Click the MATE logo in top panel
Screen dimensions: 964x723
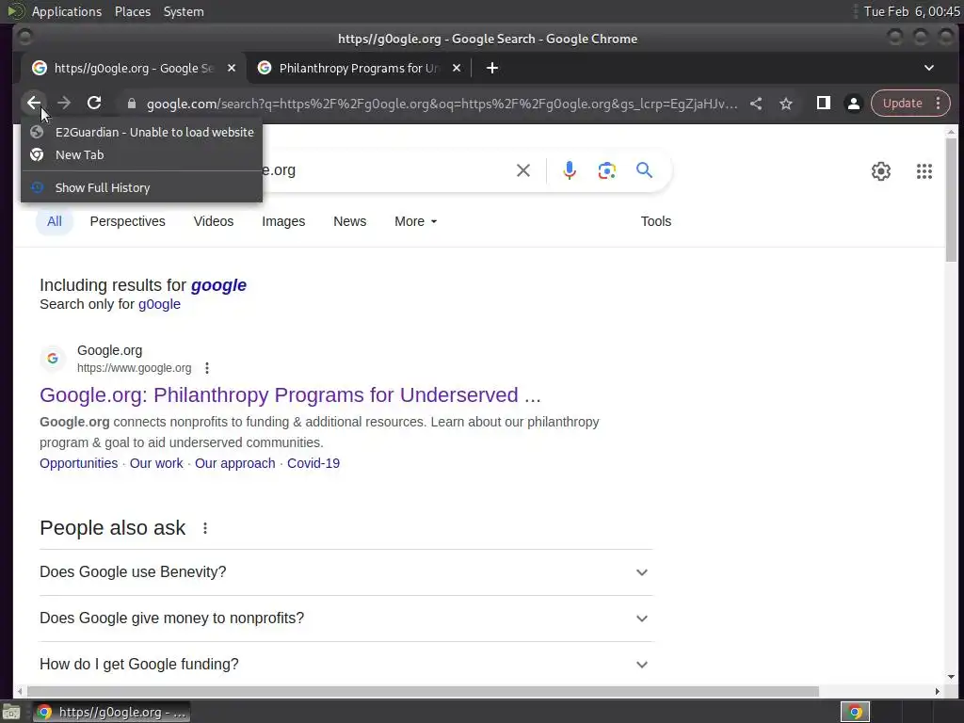click(x=15, y=11)
